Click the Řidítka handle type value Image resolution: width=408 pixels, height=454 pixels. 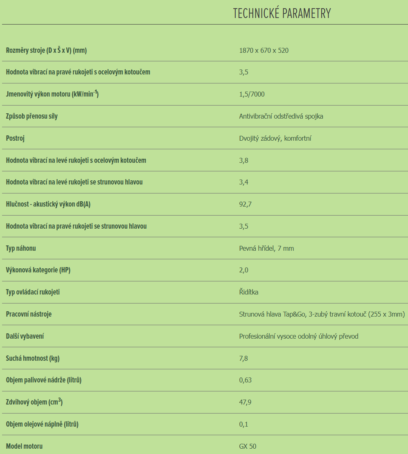[249, 292]
